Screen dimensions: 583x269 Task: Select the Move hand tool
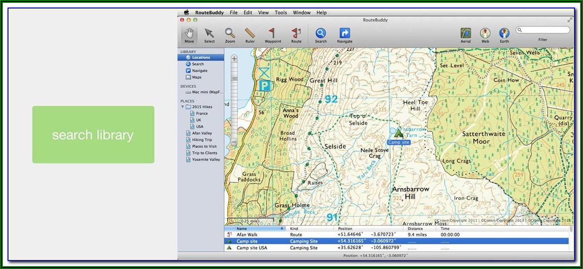[x=189, y=34]
